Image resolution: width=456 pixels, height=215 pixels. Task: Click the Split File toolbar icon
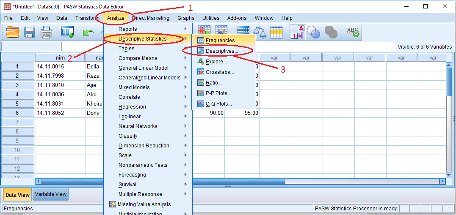pos(243,30)
